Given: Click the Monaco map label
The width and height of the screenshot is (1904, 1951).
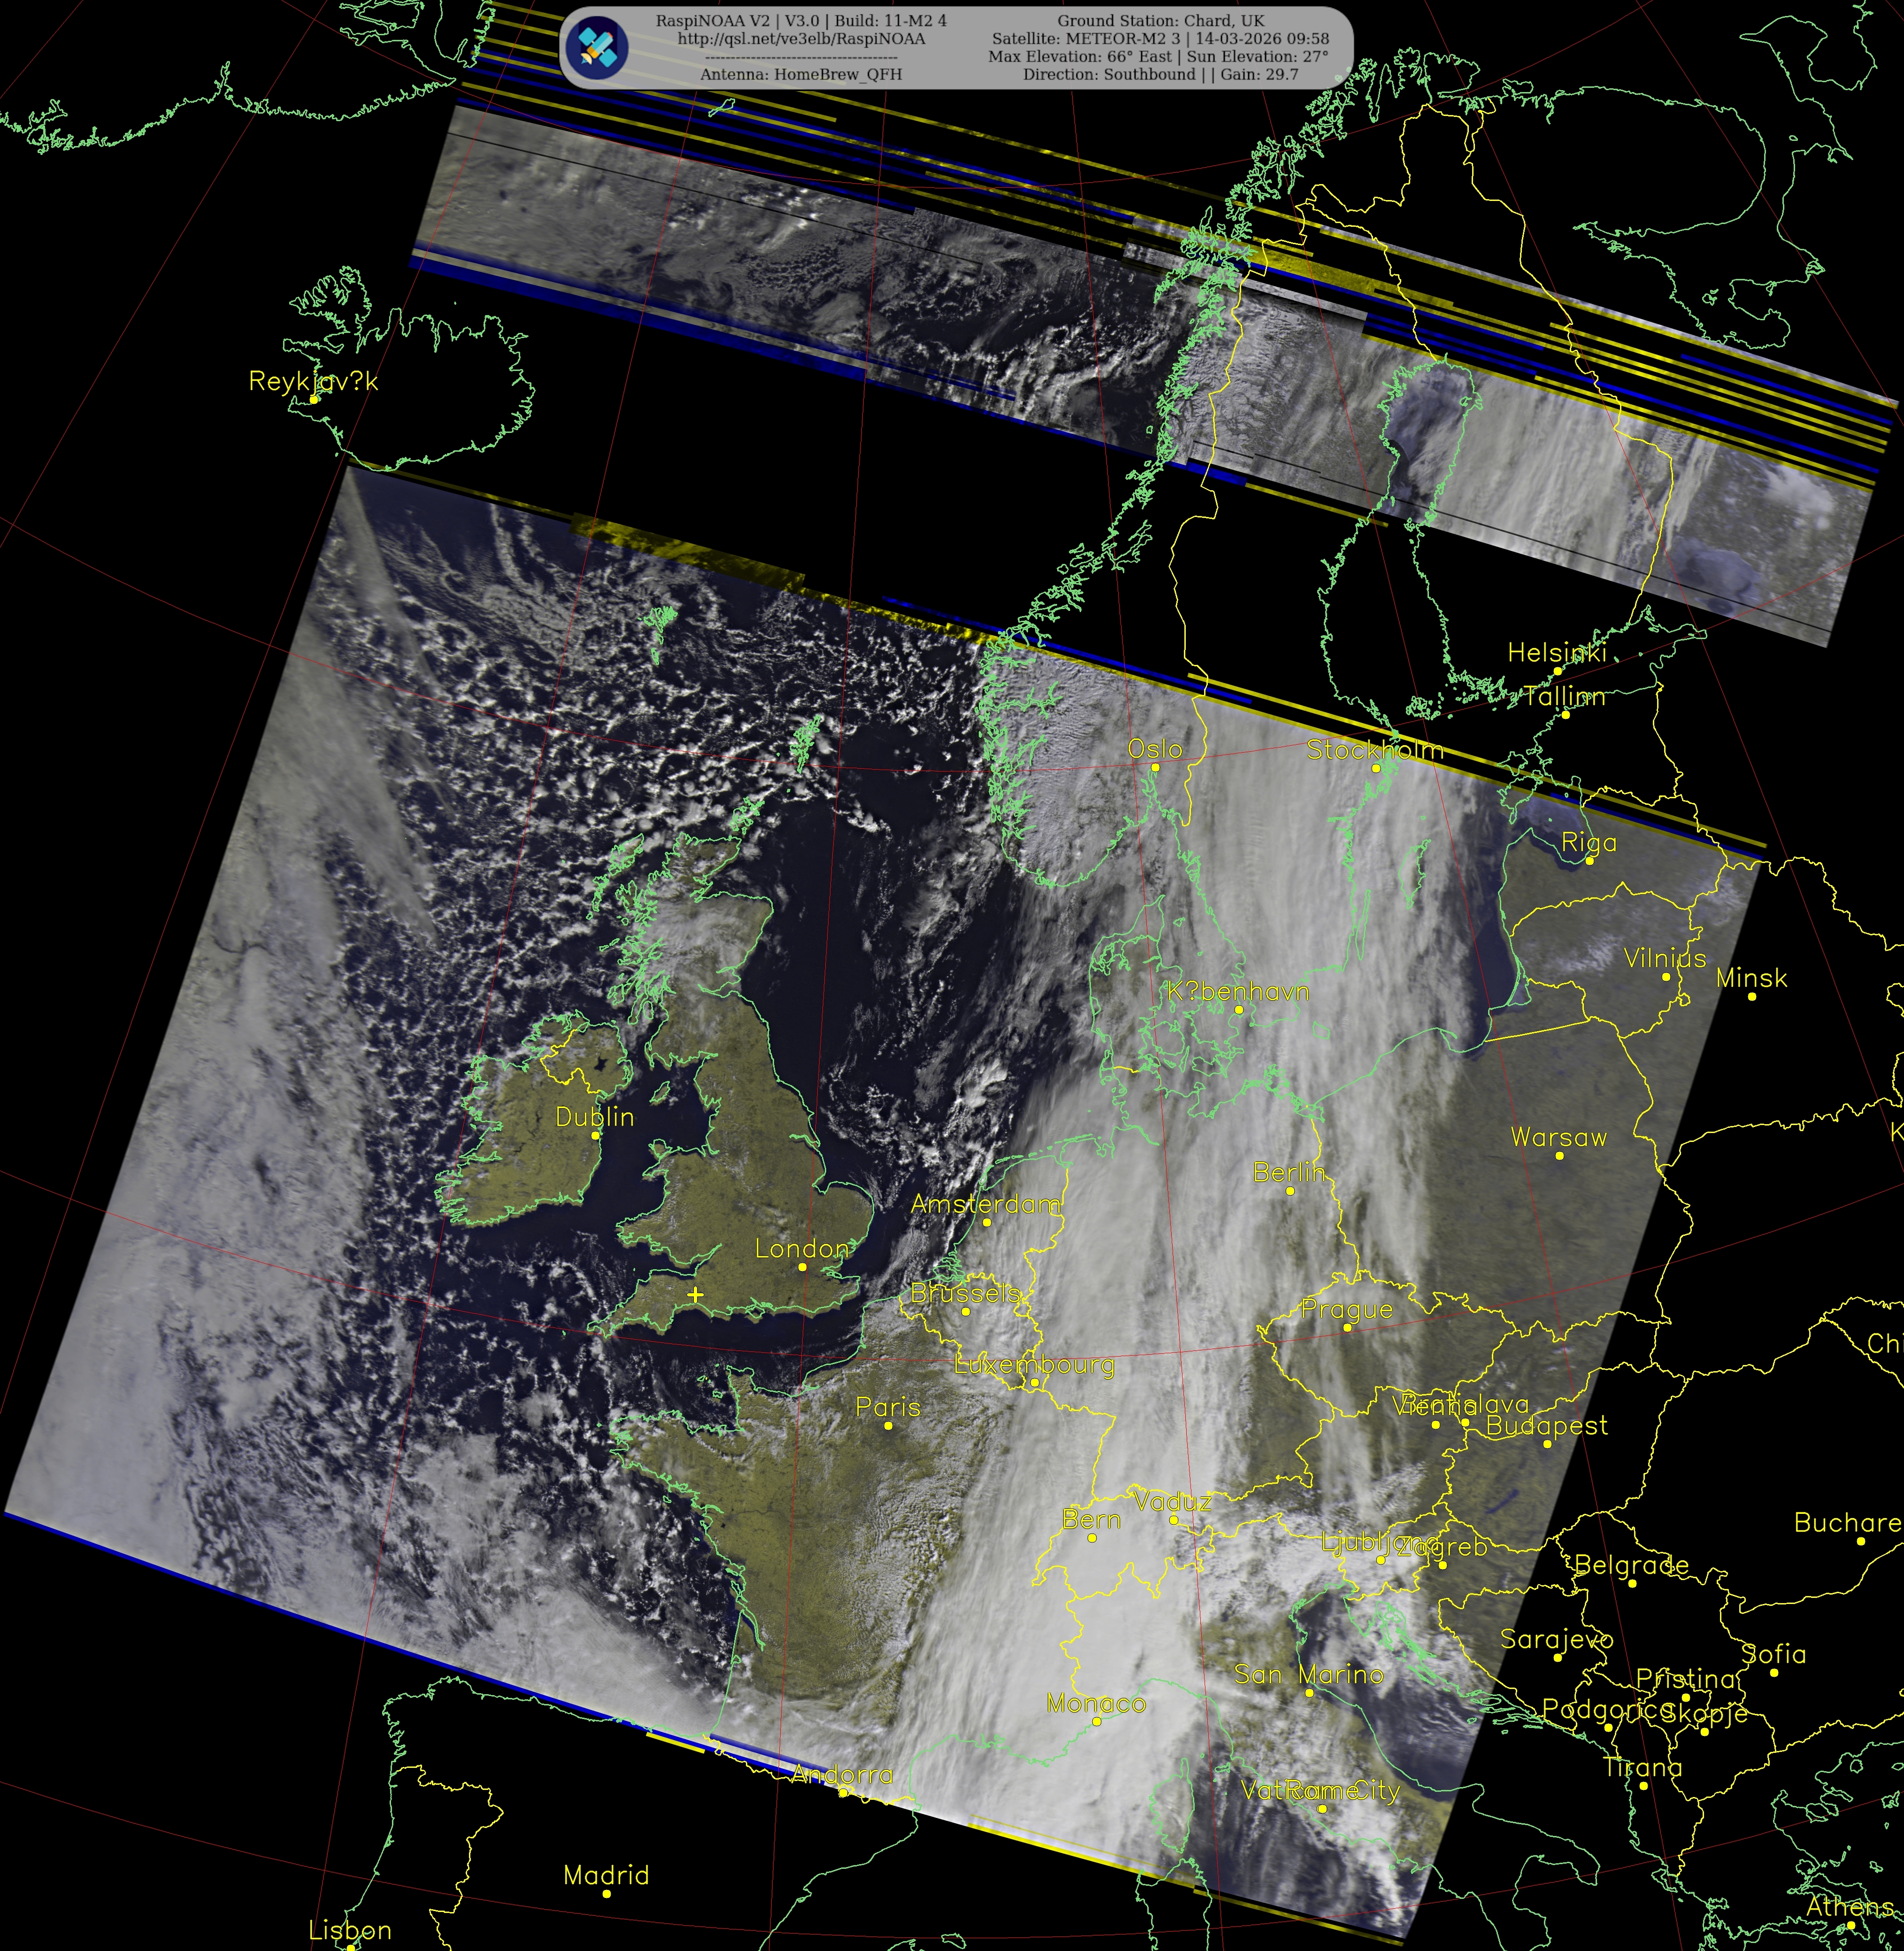Looking at the screenshot, I should 1096,1703.
